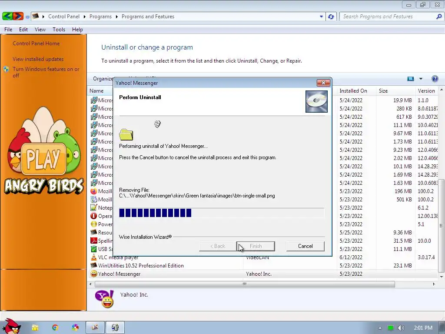
Task: Open Turn Windows features on or off
Action: [x=46, y=72]
